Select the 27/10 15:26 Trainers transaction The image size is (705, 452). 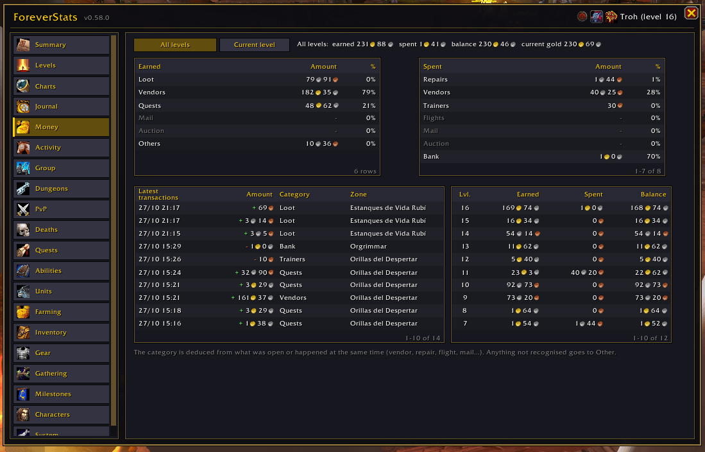click(x=289, y=259)
